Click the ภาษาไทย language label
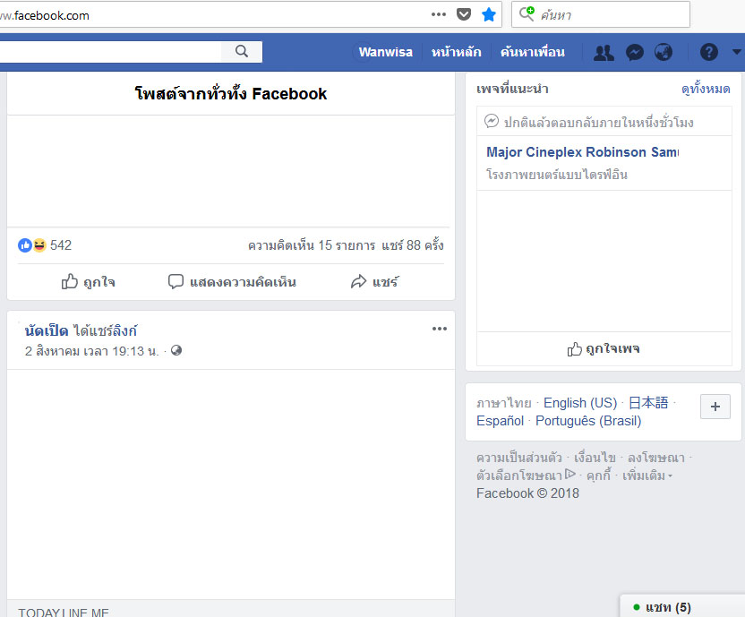The width and height of the screenshot is (745, 617). click(503, 403)
